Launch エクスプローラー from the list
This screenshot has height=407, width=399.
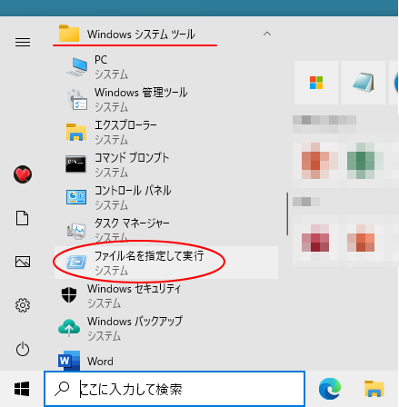tap(166, 133)
